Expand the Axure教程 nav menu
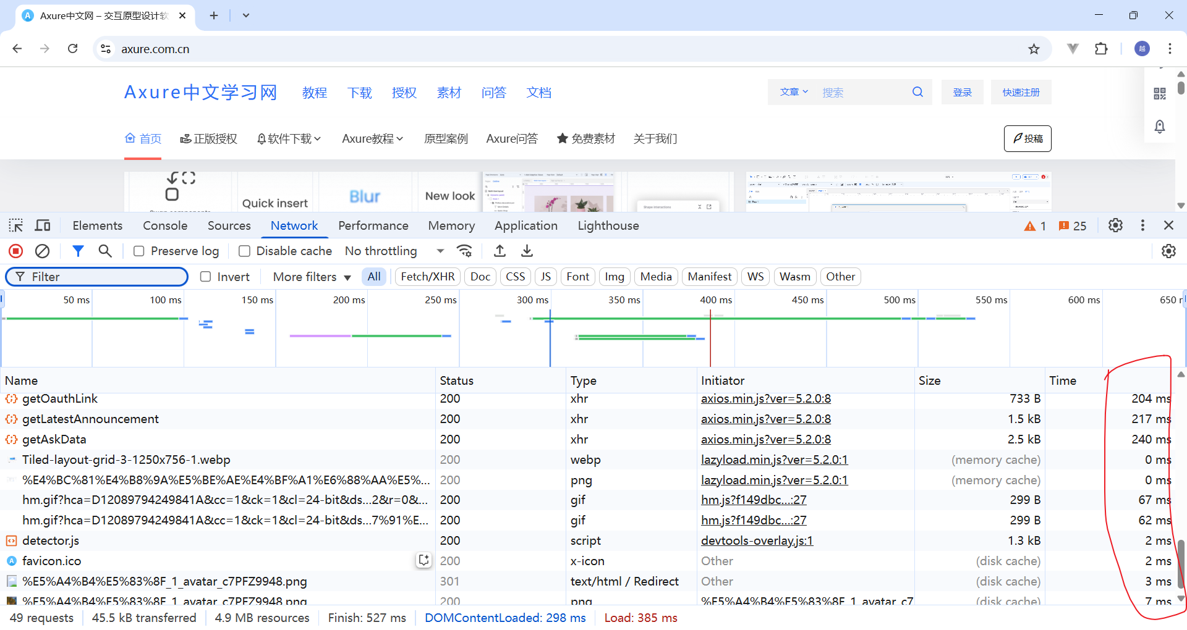Viewport: 1187px width, 630px height. click(372, 138)
